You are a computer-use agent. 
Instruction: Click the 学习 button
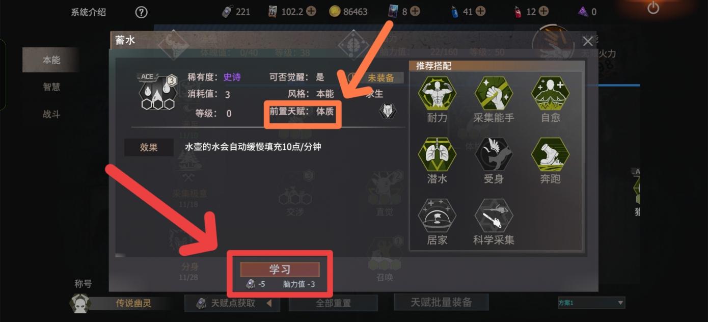tap(280, 270)
